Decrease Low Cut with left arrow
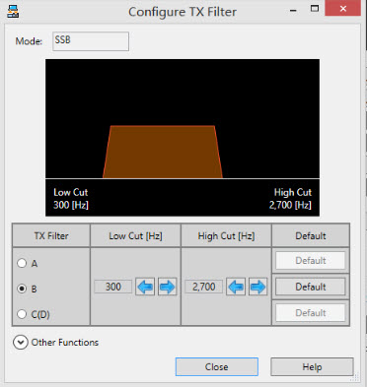 pyautogui.click(x=145, y=287)
